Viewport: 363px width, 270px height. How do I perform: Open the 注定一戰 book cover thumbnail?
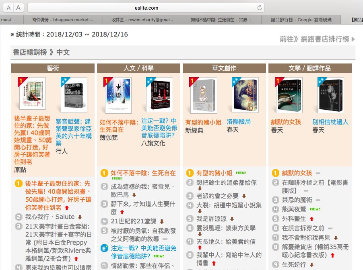pos(159,94)
